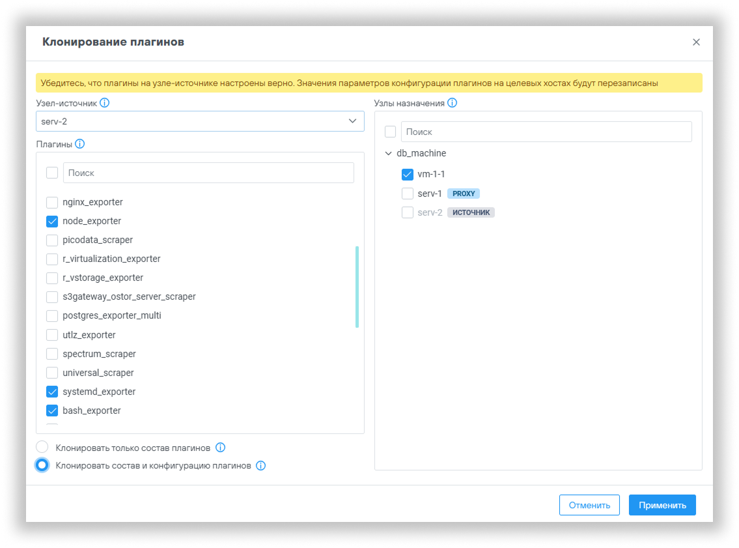Focus the destination nodes Поиск field
739x548 pixels.
pos(546,132)
